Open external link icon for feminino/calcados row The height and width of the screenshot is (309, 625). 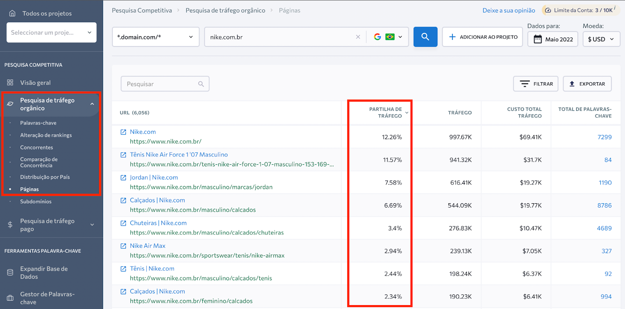pyautogui.click(x=123, y=292)
